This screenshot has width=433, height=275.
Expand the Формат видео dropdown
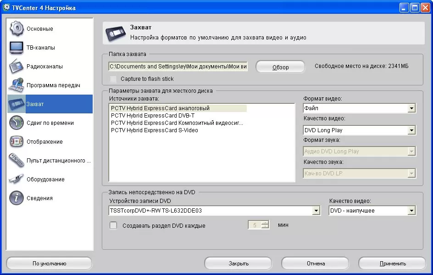(x=411, y=109)
